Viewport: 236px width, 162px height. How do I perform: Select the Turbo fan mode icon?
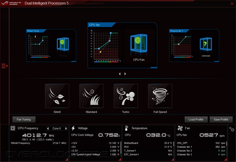click(x=126, y=96)
